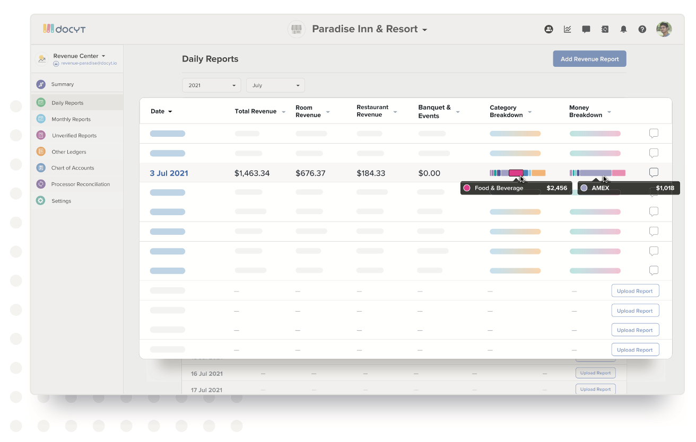Click the $184.33 restaurant revenue value
This screenshot has width=696, height=442.
pyautogui.click(x=371, y=173)
